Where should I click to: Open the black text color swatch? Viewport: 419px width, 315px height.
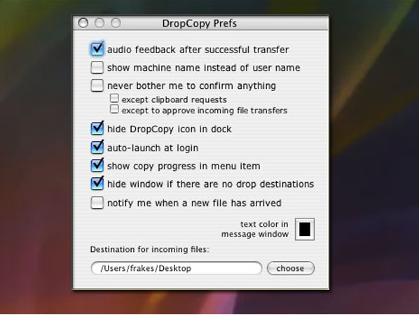coord(305,230)
